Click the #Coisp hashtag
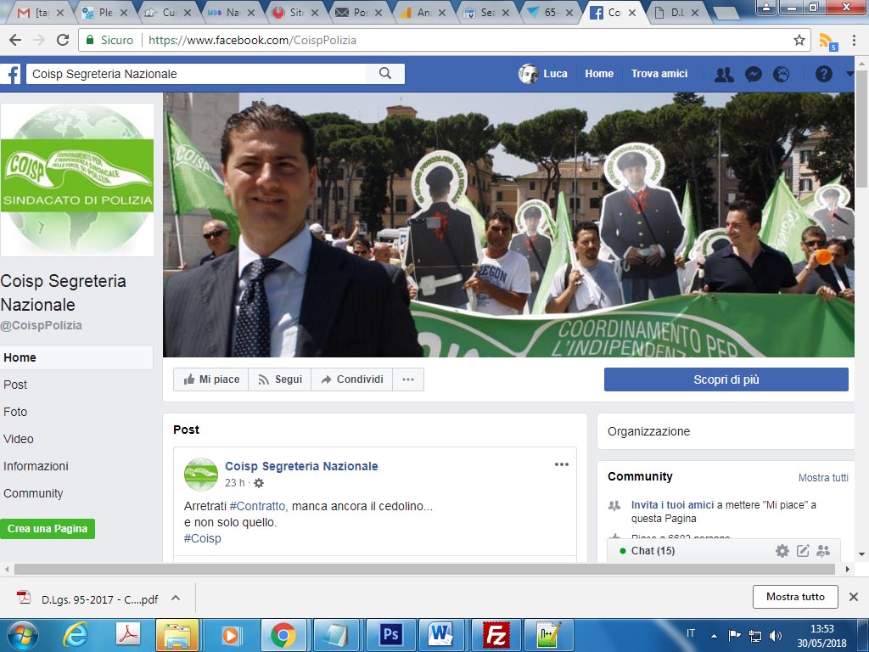This screenshot has width=869, height=652. (x=202, y=538)
